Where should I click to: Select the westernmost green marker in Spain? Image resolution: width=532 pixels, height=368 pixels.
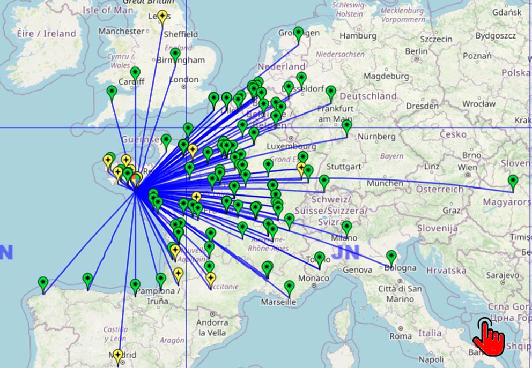pos(43,283)
